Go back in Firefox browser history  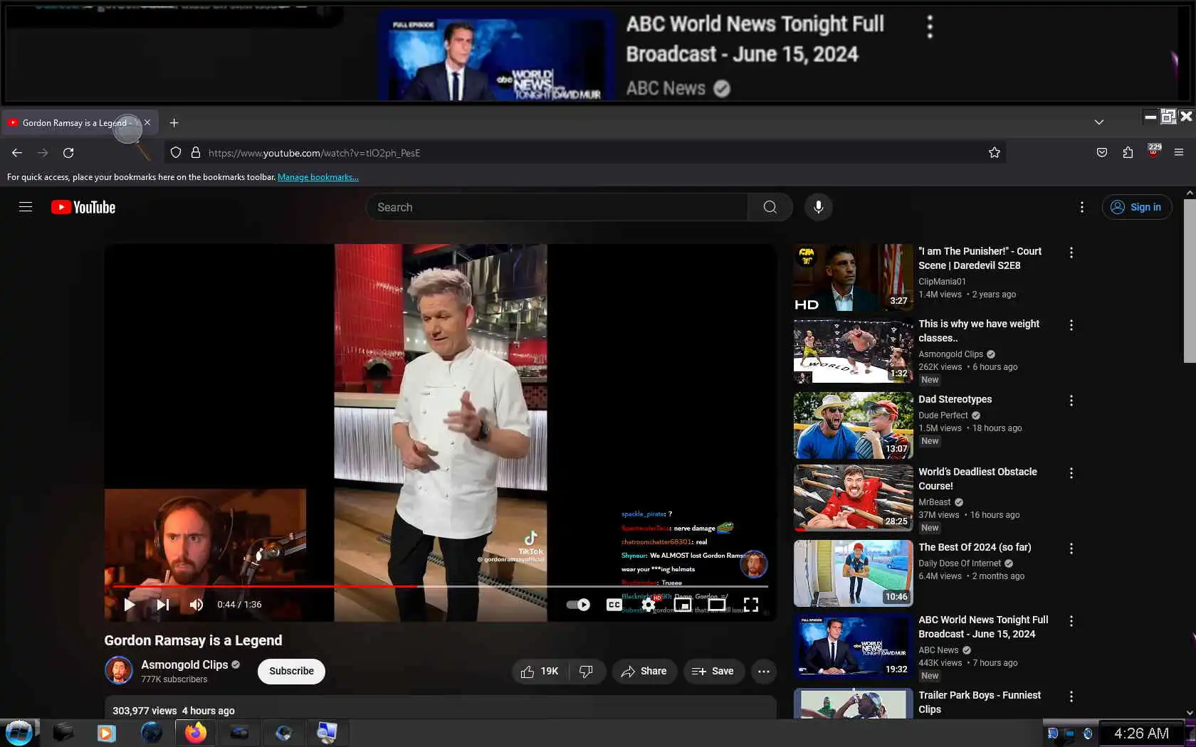click(17, 153)
